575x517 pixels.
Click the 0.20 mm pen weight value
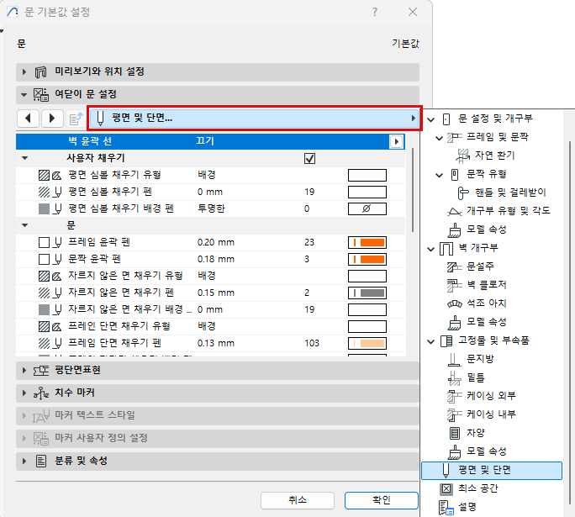pos(215,242)
